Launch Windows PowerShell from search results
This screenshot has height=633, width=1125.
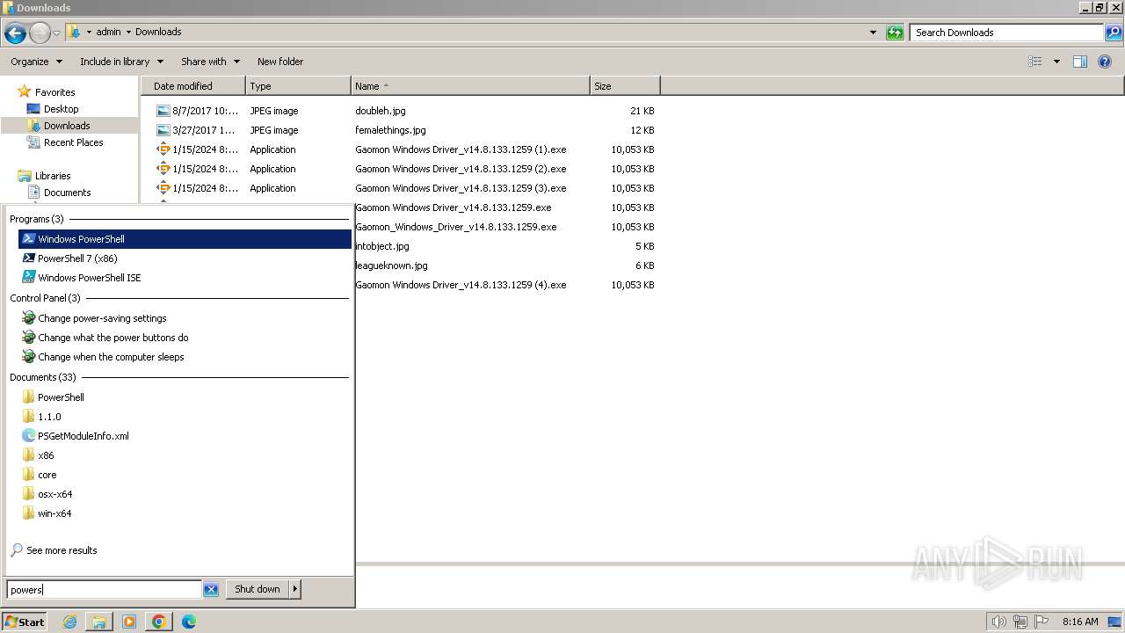[x=185, y=239]
